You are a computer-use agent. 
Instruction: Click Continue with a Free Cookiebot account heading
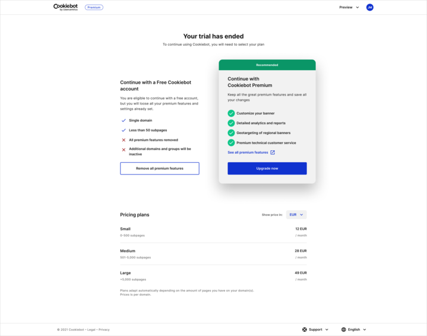click(156, 85)
